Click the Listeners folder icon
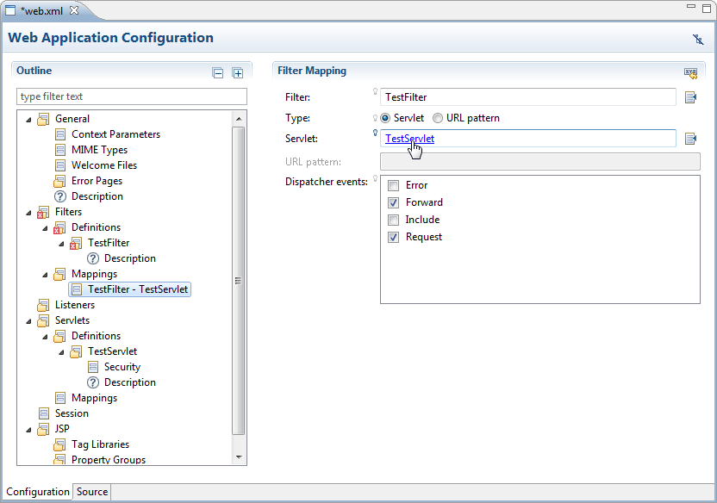717x503 pixels. pyautogui.click(x=43, y=305)
